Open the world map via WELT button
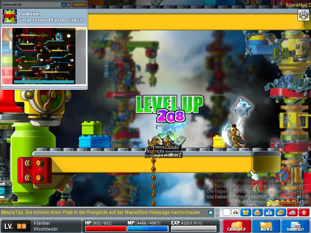 click(79, 5)
